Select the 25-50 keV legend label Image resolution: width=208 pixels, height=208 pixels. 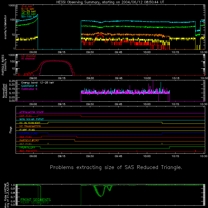tap(28, 14)
